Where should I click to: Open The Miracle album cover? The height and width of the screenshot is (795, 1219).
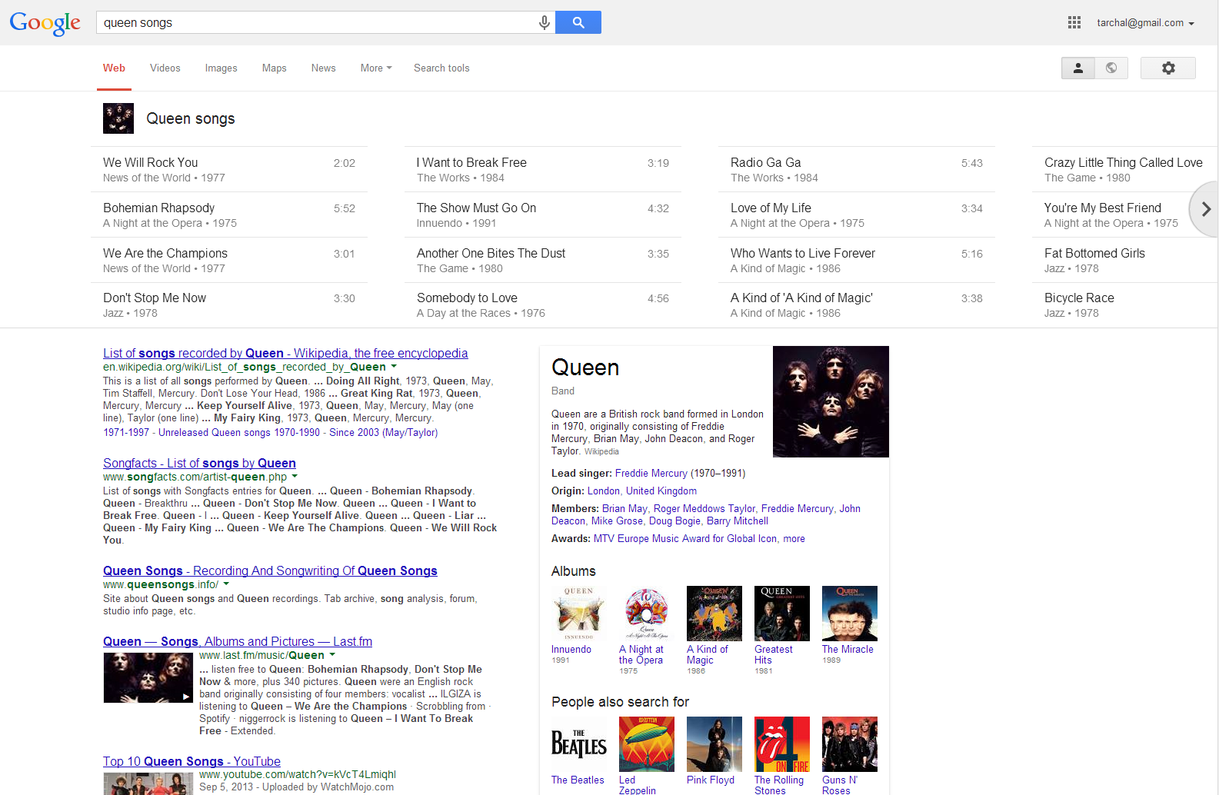[x=850, y=614]
